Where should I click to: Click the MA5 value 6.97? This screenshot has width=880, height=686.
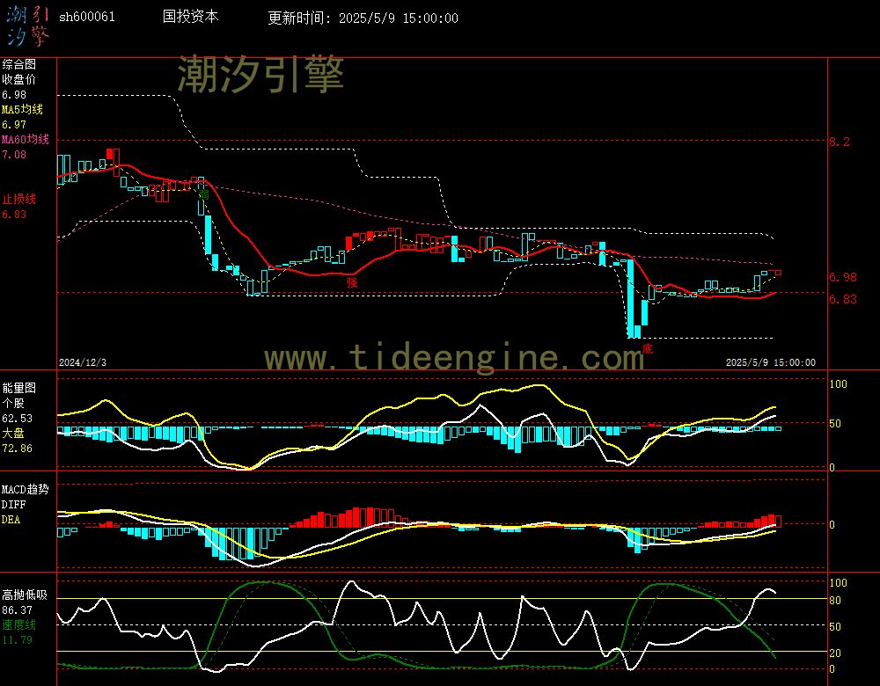click(14, 125)
